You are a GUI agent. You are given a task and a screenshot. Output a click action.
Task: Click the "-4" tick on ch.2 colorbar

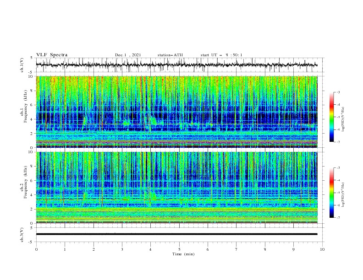point(338,180)
